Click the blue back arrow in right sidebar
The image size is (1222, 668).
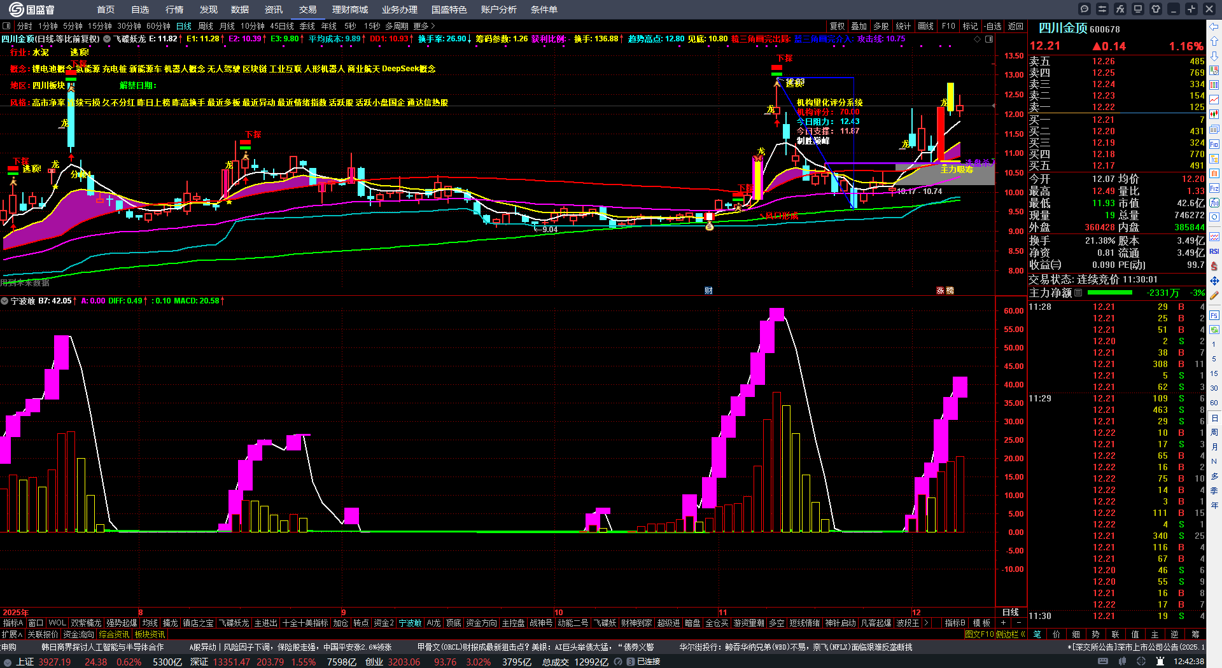click(x=1214, y=26)
